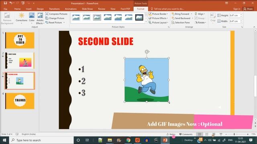The width and height of the screenshot is (257, 144).
Task: Click the spell check icon in status bar
Action: 17,134
